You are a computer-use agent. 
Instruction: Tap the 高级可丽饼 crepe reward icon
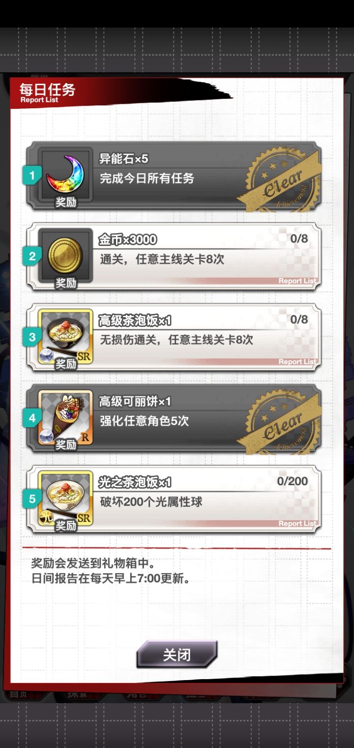(65, 418)
